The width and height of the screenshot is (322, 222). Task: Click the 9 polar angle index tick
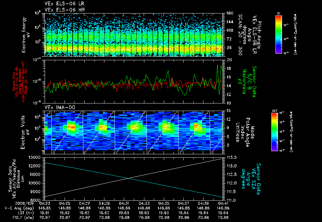tap(228, 128)
